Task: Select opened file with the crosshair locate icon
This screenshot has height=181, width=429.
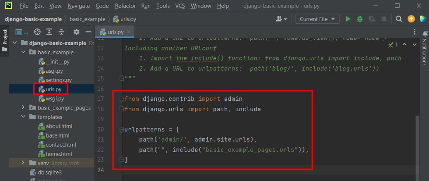Action: click(37, 32)
